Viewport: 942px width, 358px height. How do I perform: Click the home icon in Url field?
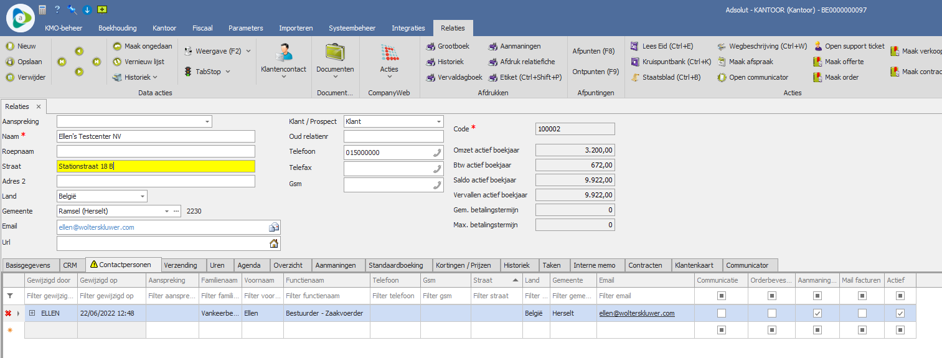[273, 243]
